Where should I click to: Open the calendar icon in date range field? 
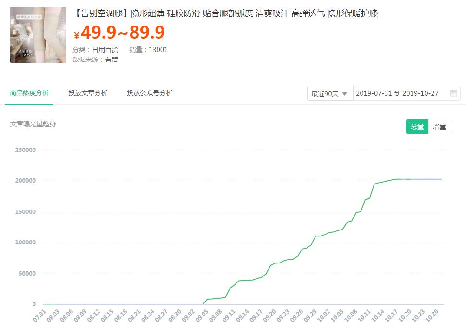[453, 93]
